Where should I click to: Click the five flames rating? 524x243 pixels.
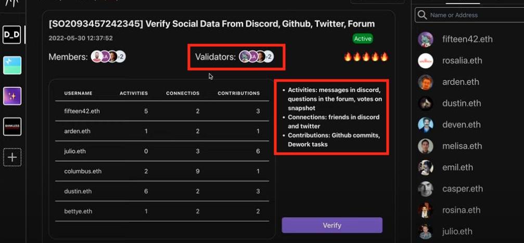point(366,57)
